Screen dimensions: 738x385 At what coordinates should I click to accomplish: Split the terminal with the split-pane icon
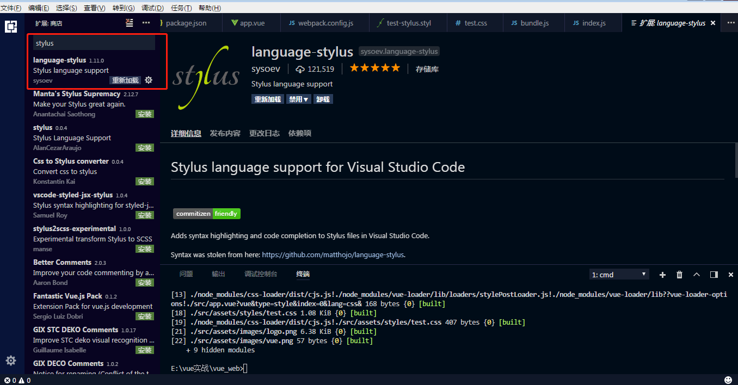(x=714, y=275)
